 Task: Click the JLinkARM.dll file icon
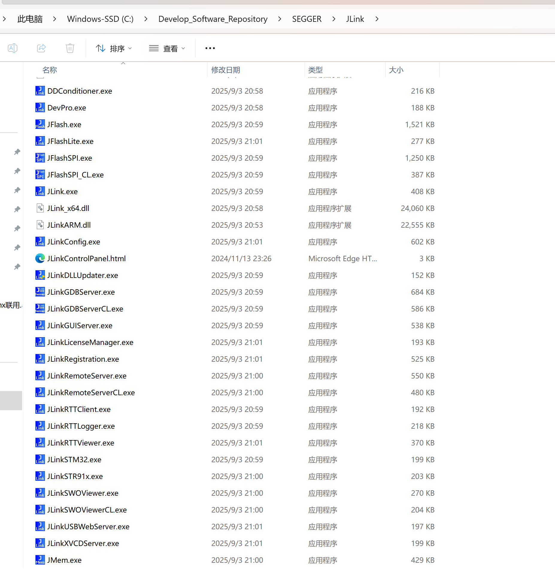point(40,225)
